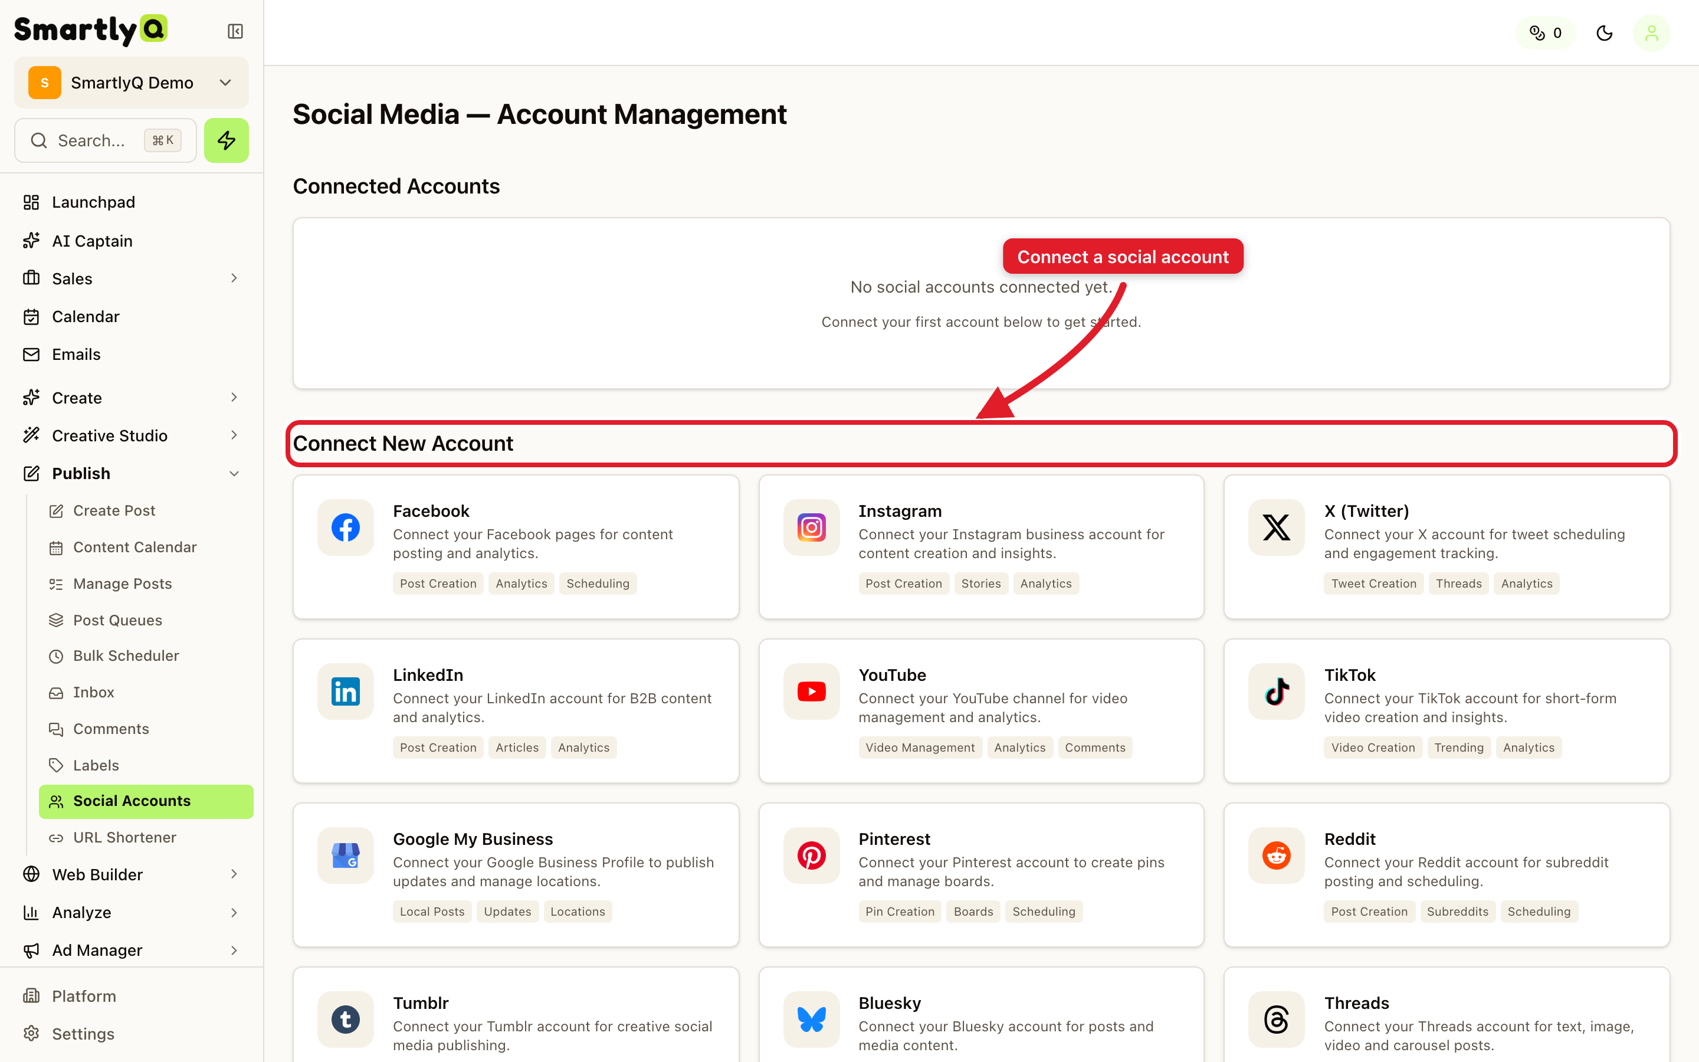
Task: Open Emails in the sidebar
Action: [x=76, y=355]
